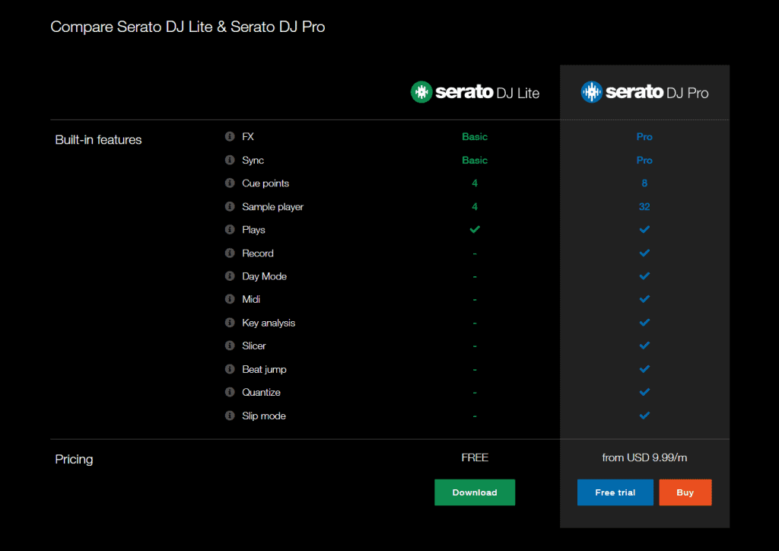Image resolution: width=779 pixels, height=551 pixels.
Task: Click the 'Beat jump' feature name
Action: coord(264,370)
